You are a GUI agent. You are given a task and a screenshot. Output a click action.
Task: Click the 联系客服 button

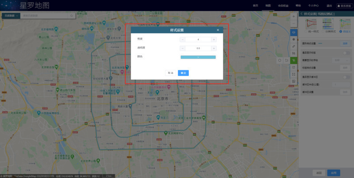pyautogui.click(x=345, y=6)
